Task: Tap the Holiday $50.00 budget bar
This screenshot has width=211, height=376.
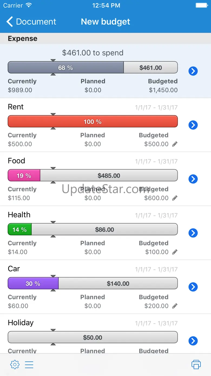Action: click(x=93, y=338)
